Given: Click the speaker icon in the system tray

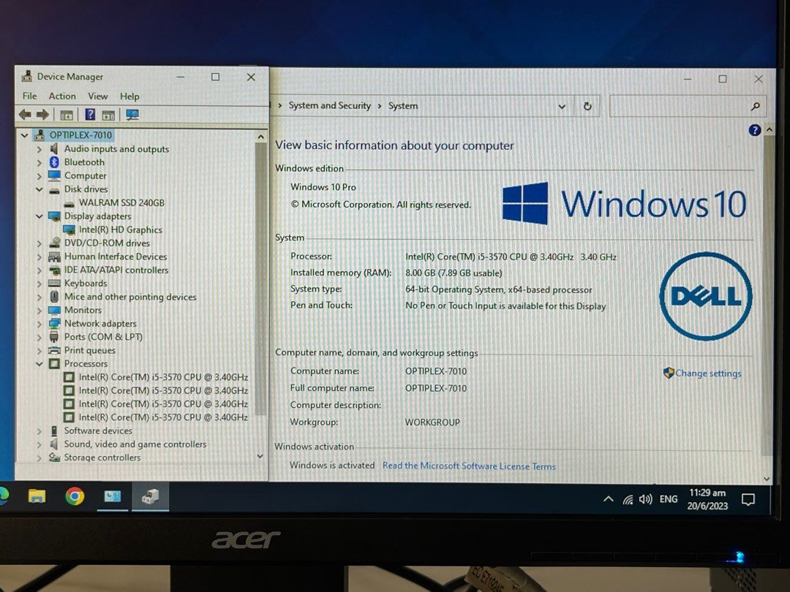Looking at the screenshot, I should click(x=645, y=498).
